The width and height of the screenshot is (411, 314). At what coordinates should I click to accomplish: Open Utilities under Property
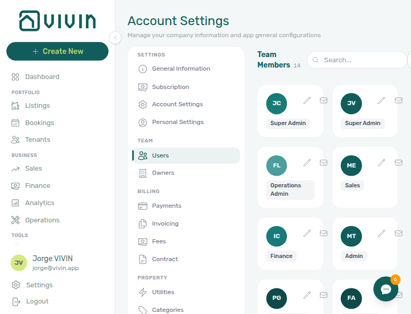[156, 292]
